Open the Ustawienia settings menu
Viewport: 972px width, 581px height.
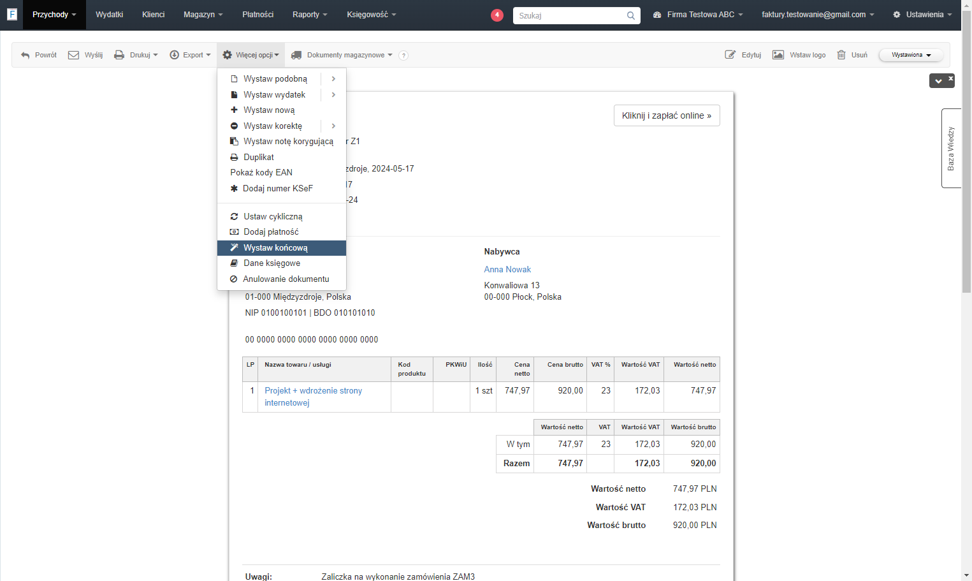922,15
